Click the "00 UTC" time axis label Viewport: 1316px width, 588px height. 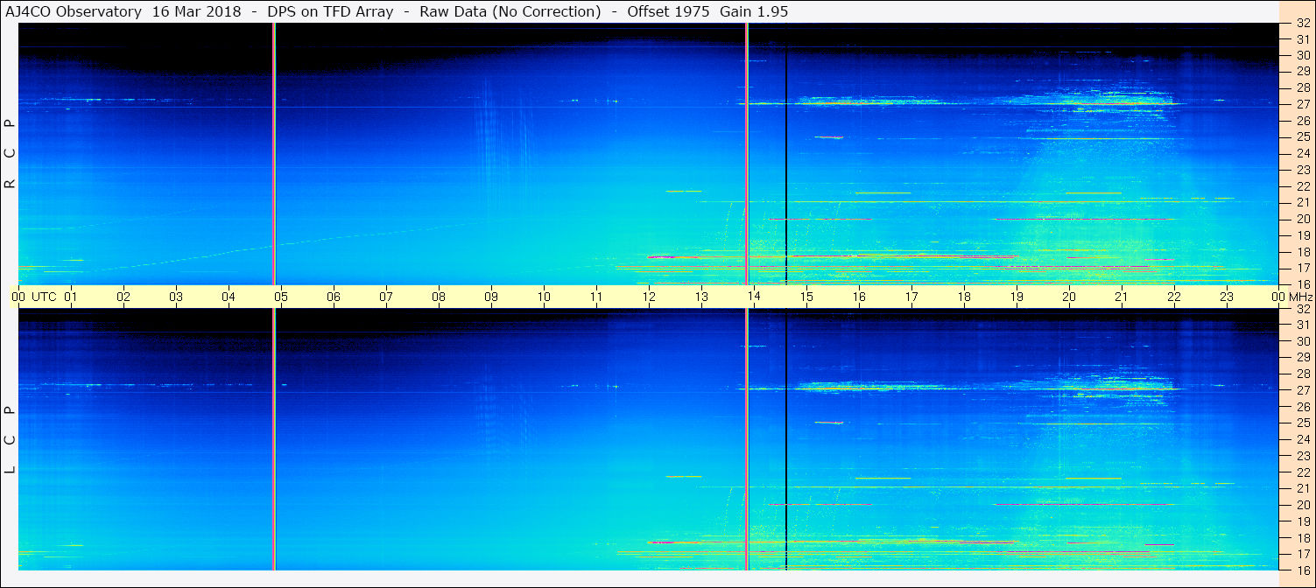[x=32, y=297]
